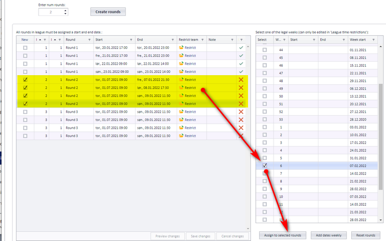Open filter for weeks table End column
Image resolution: width=386 pixels, height=241 pixels.
344,40
